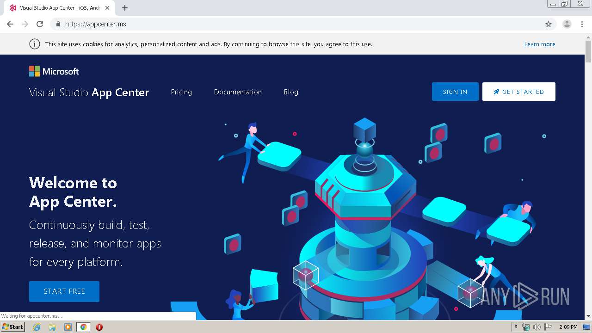This screenshot has width=592, height=333.
Task: Click the SIGN IN button
Action: point(455,92)
